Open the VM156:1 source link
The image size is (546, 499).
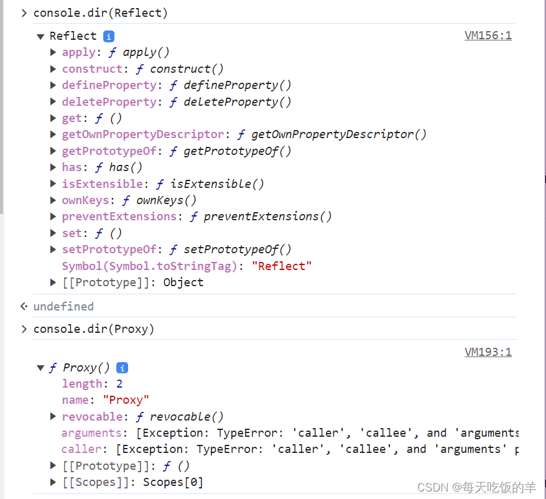tap(488, 35)
